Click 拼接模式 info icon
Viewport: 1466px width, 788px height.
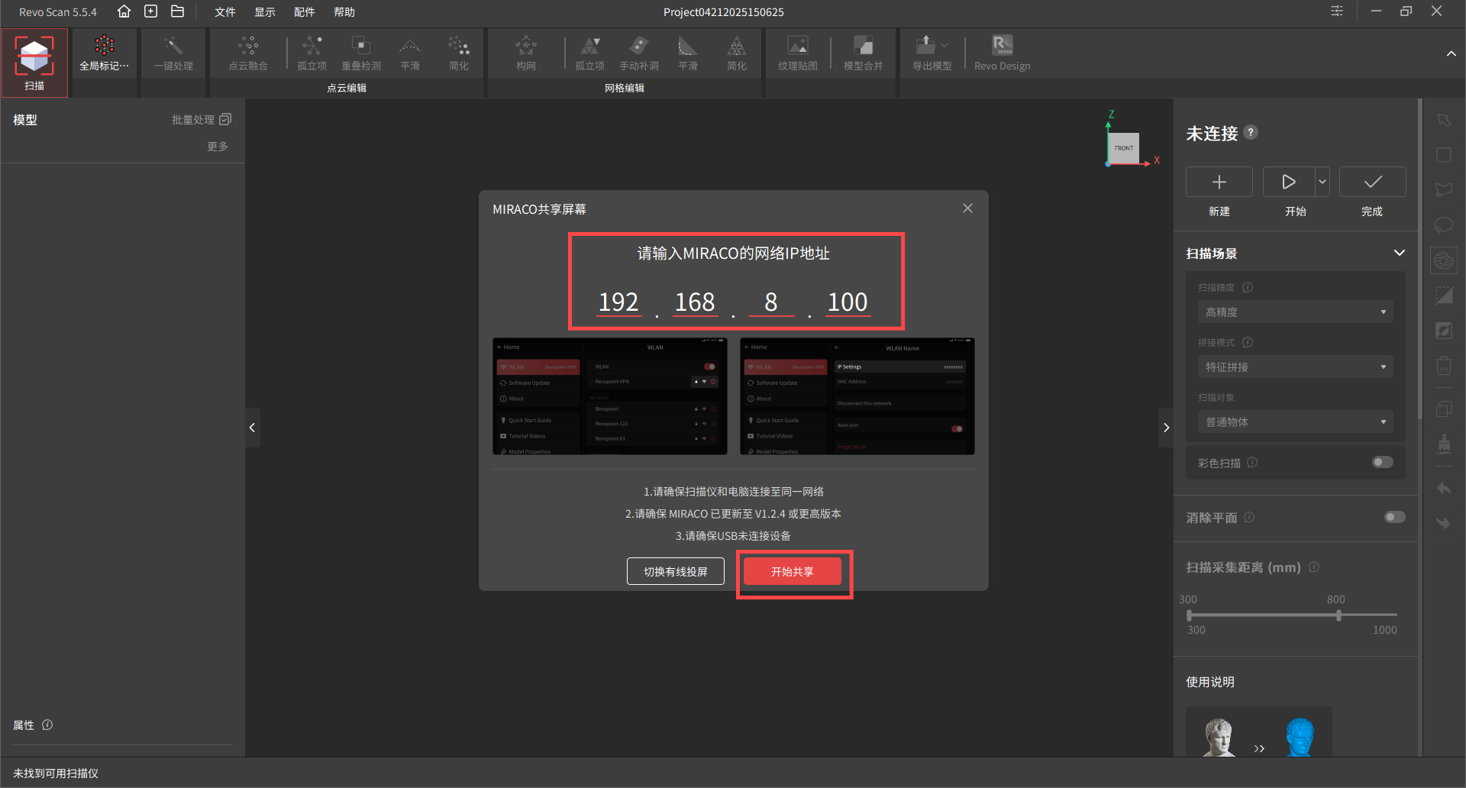[1248, 342]
